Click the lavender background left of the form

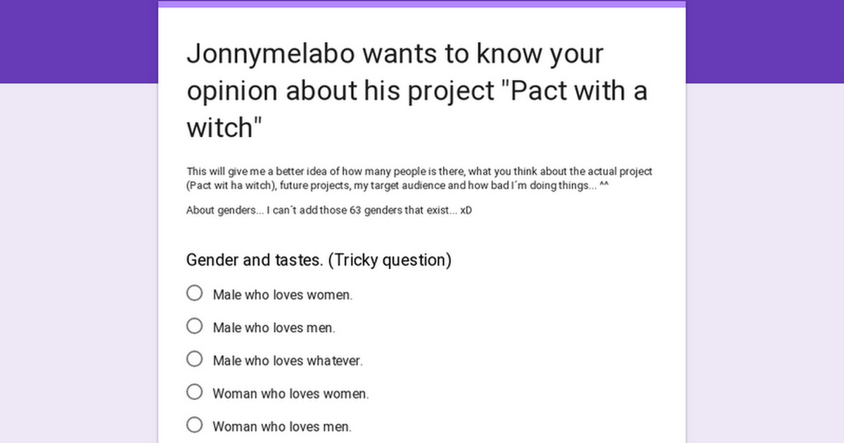[79, 263]
